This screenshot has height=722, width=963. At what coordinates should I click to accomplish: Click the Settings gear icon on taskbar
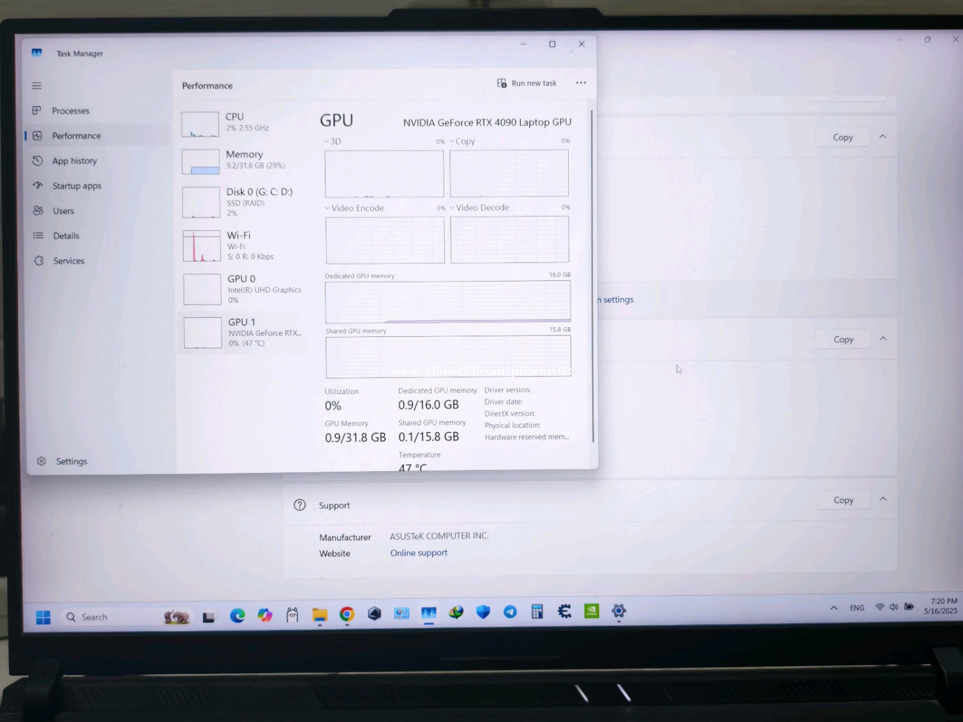pos(618,610)
